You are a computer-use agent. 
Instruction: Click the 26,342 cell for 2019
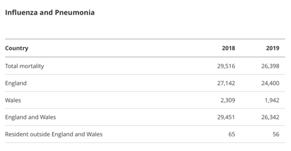(x=270, y=117)
